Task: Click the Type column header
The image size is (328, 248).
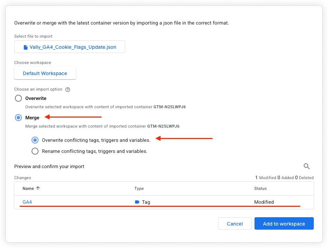Action: (139, 189)
